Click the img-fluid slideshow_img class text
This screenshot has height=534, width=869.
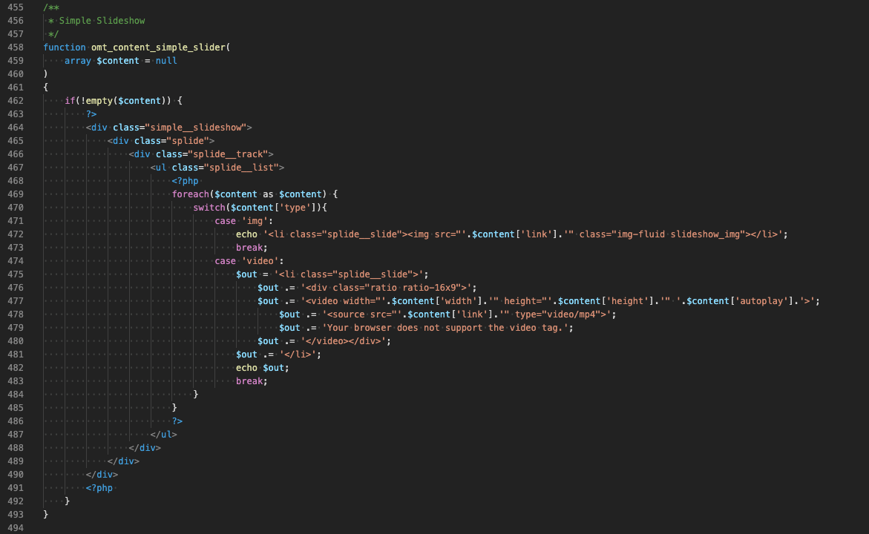pos(678,234)
